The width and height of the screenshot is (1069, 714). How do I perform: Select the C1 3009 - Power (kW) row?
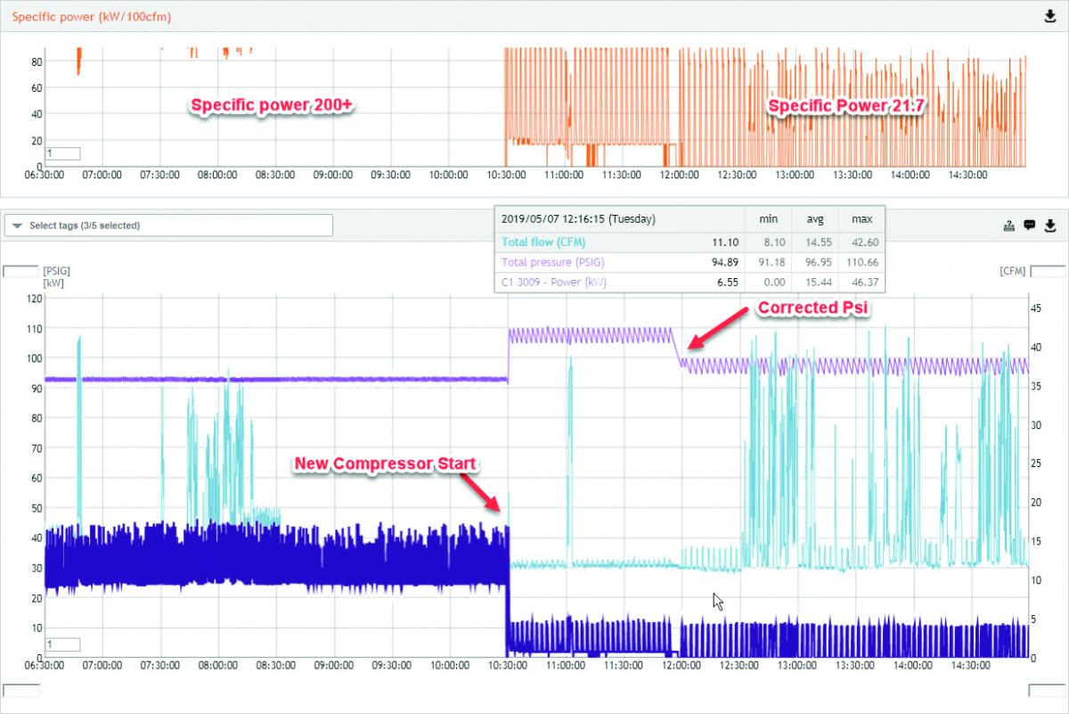pos(690,283)
